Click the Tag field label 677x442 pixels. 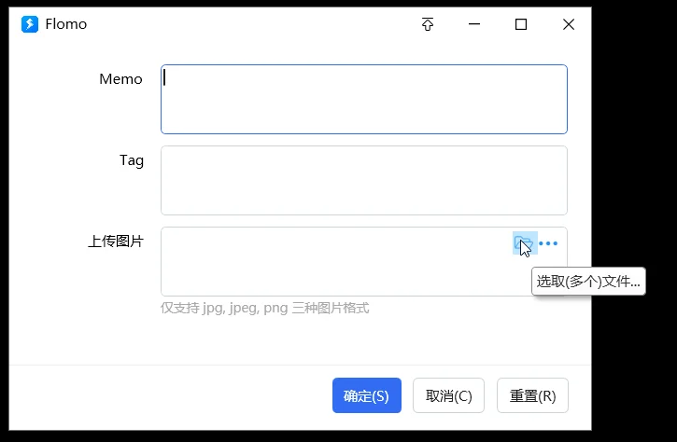pos(132,160)
